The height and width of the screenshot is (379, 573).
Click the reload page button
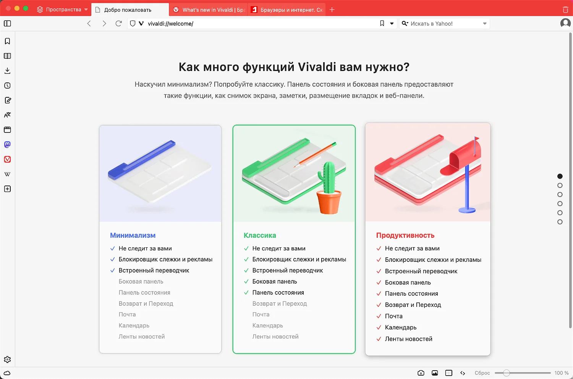pos(119,24)
